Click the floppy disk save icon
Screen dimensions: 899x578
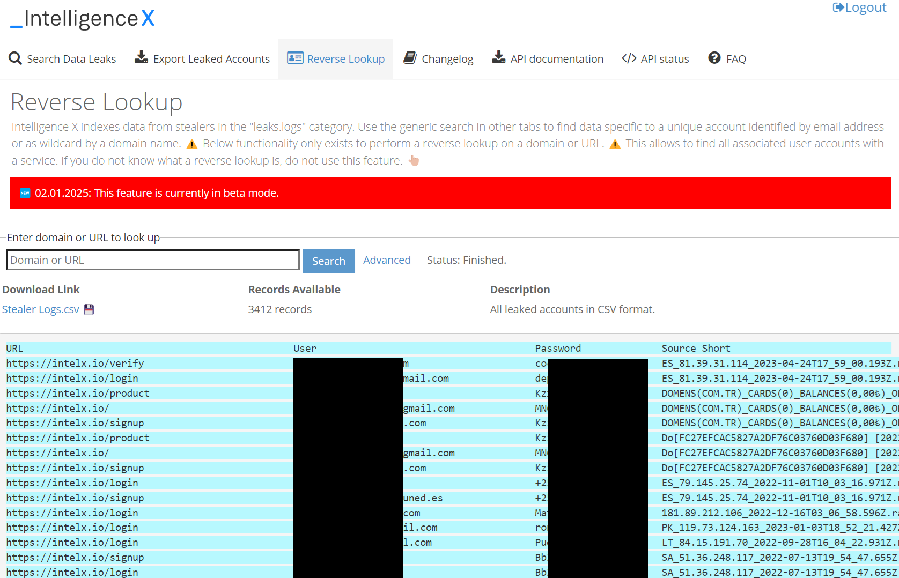(x=89, y=309)
